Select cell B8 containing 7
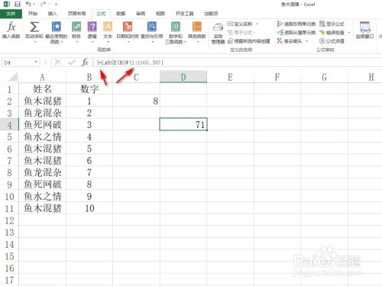The width and height of the screenshot is (382, 286). [89, 172]
